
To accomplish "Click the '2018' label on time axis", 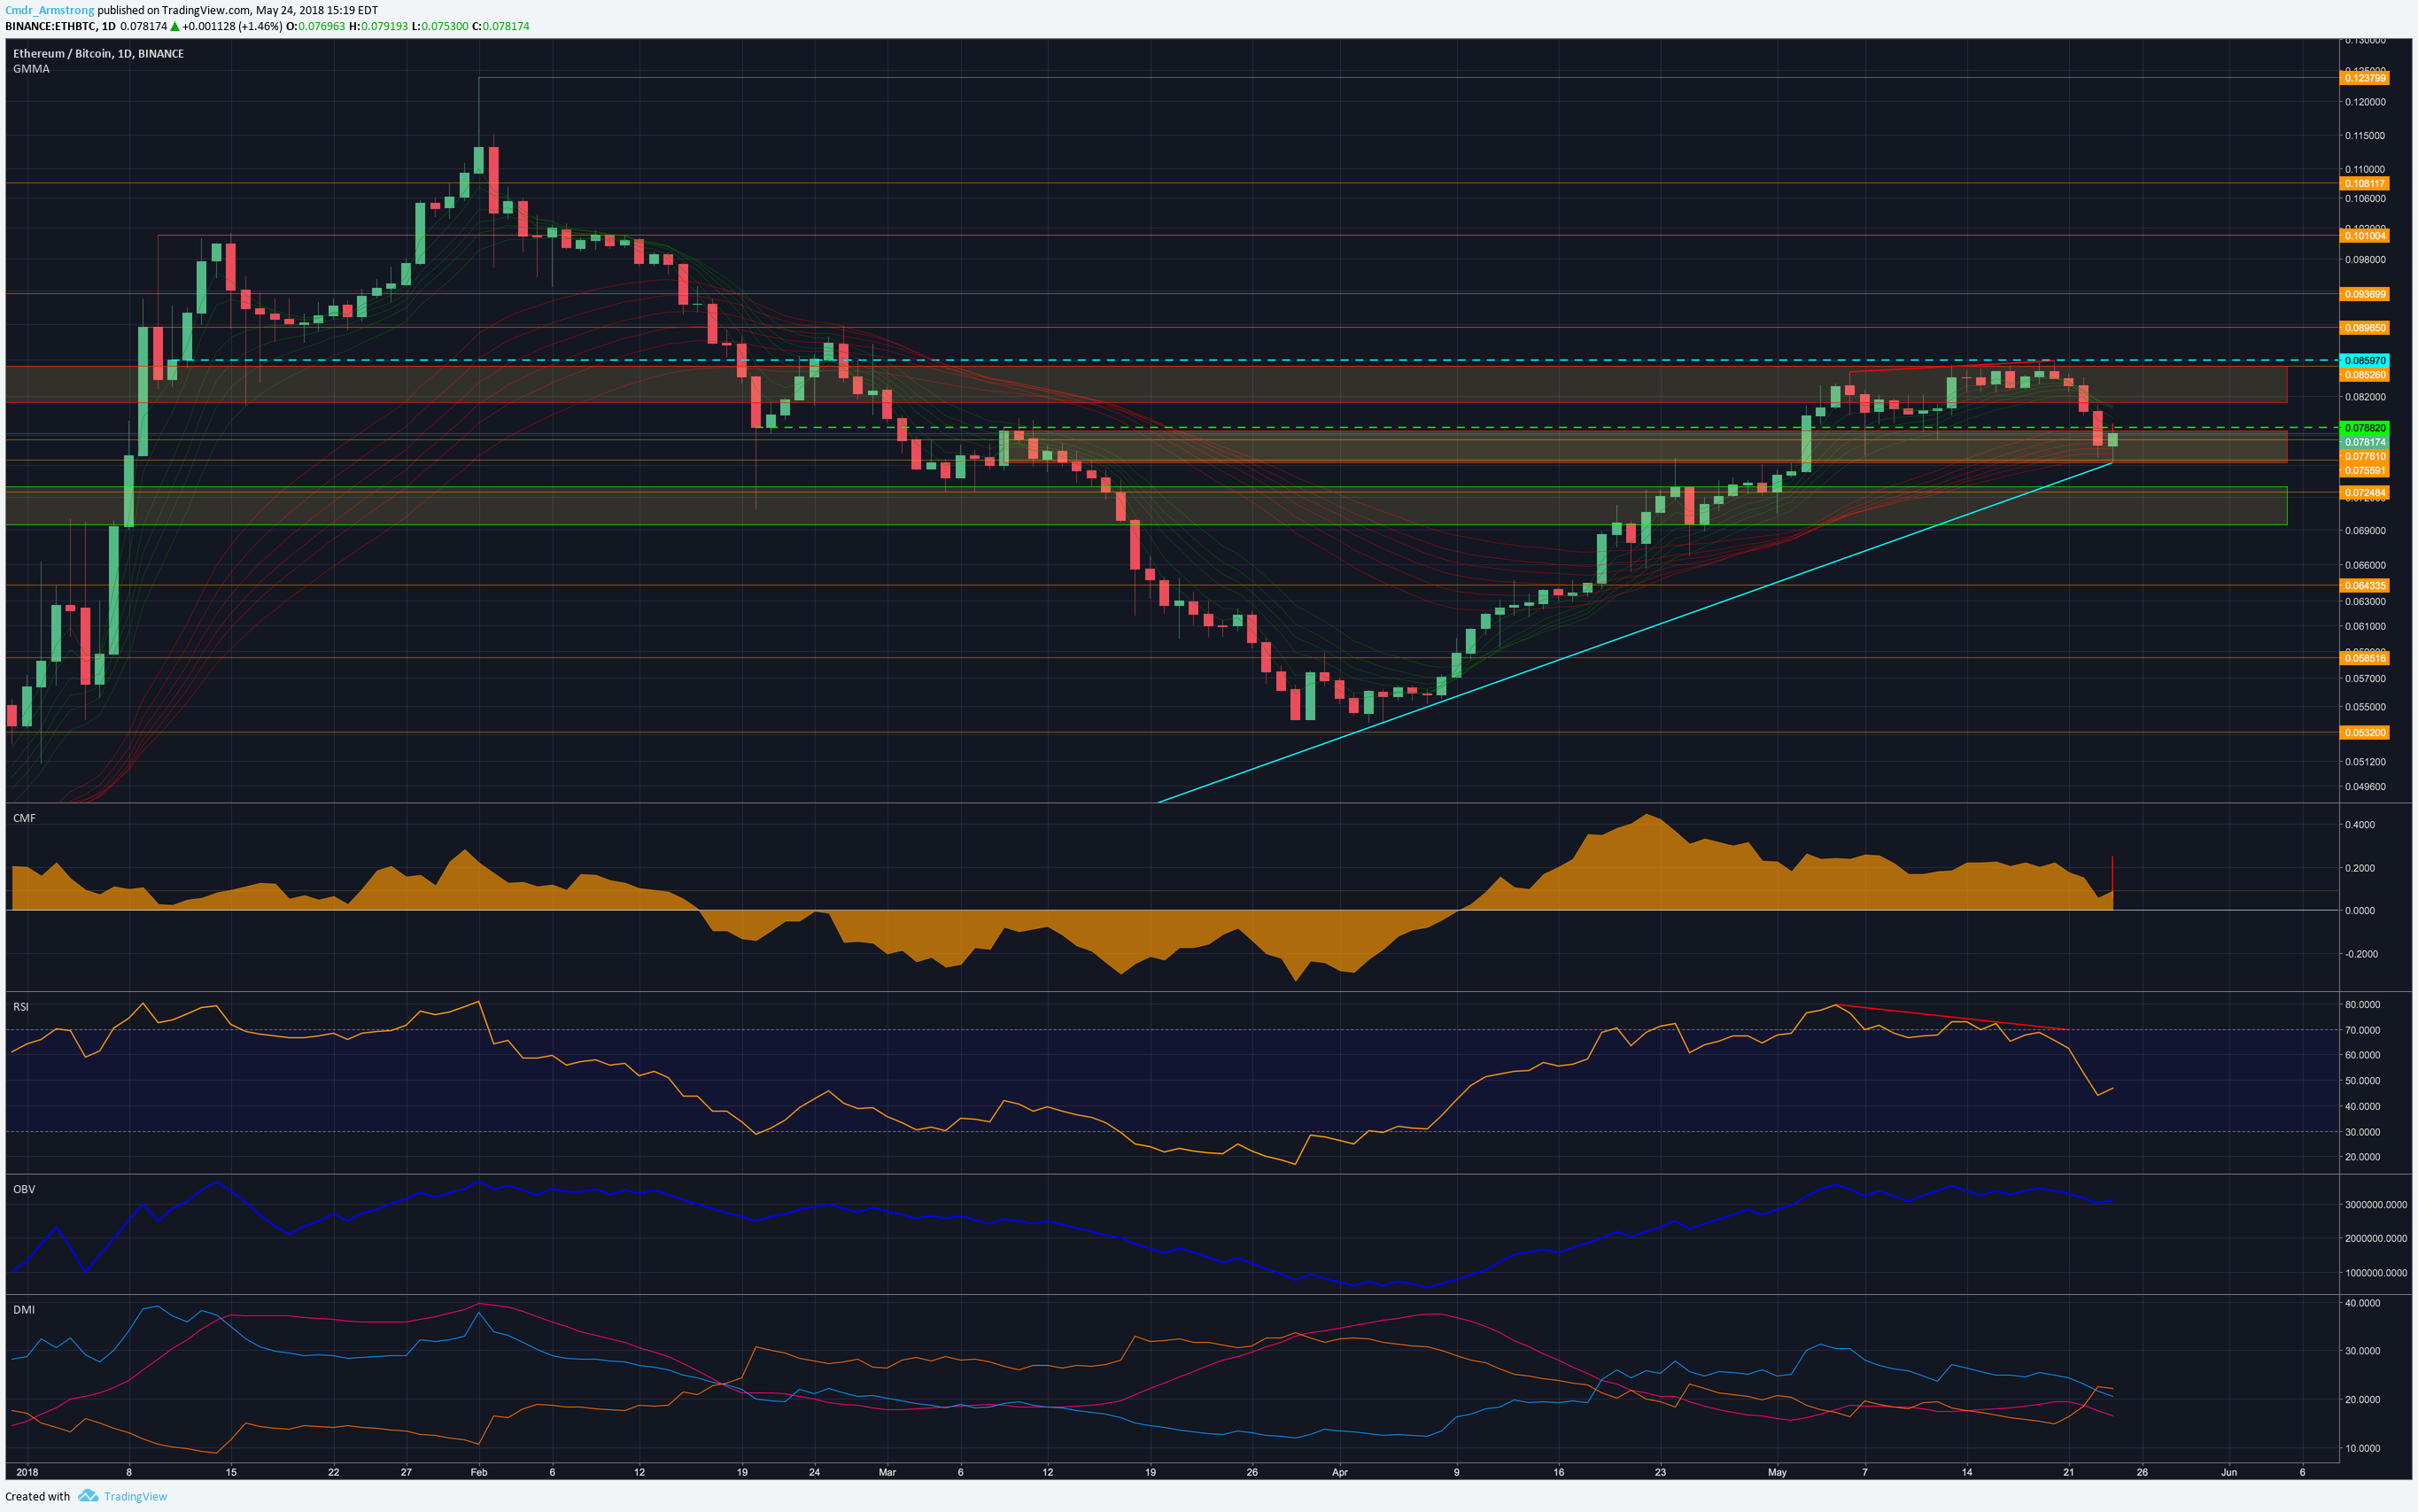I will click(27, 1472).
